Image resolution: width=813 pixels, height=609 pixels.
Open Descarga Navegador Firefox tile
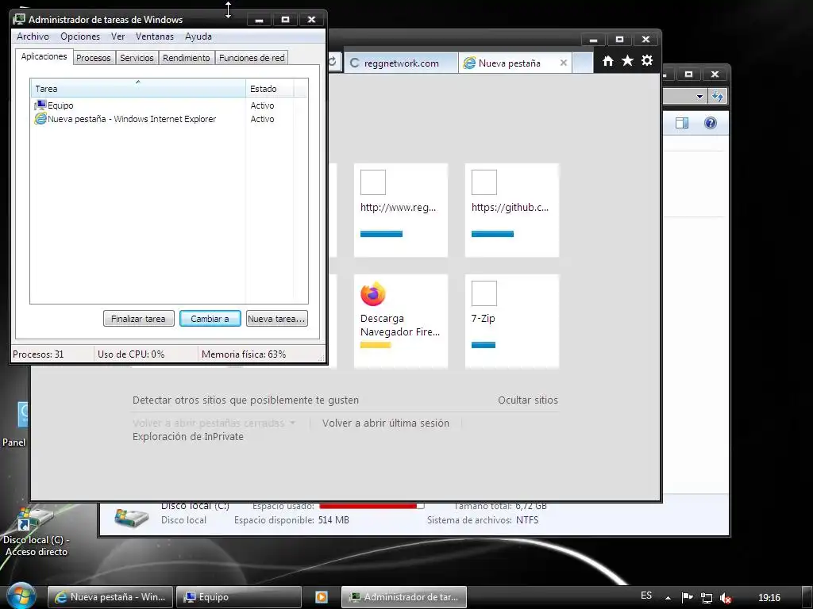click(x=401, y=321)
